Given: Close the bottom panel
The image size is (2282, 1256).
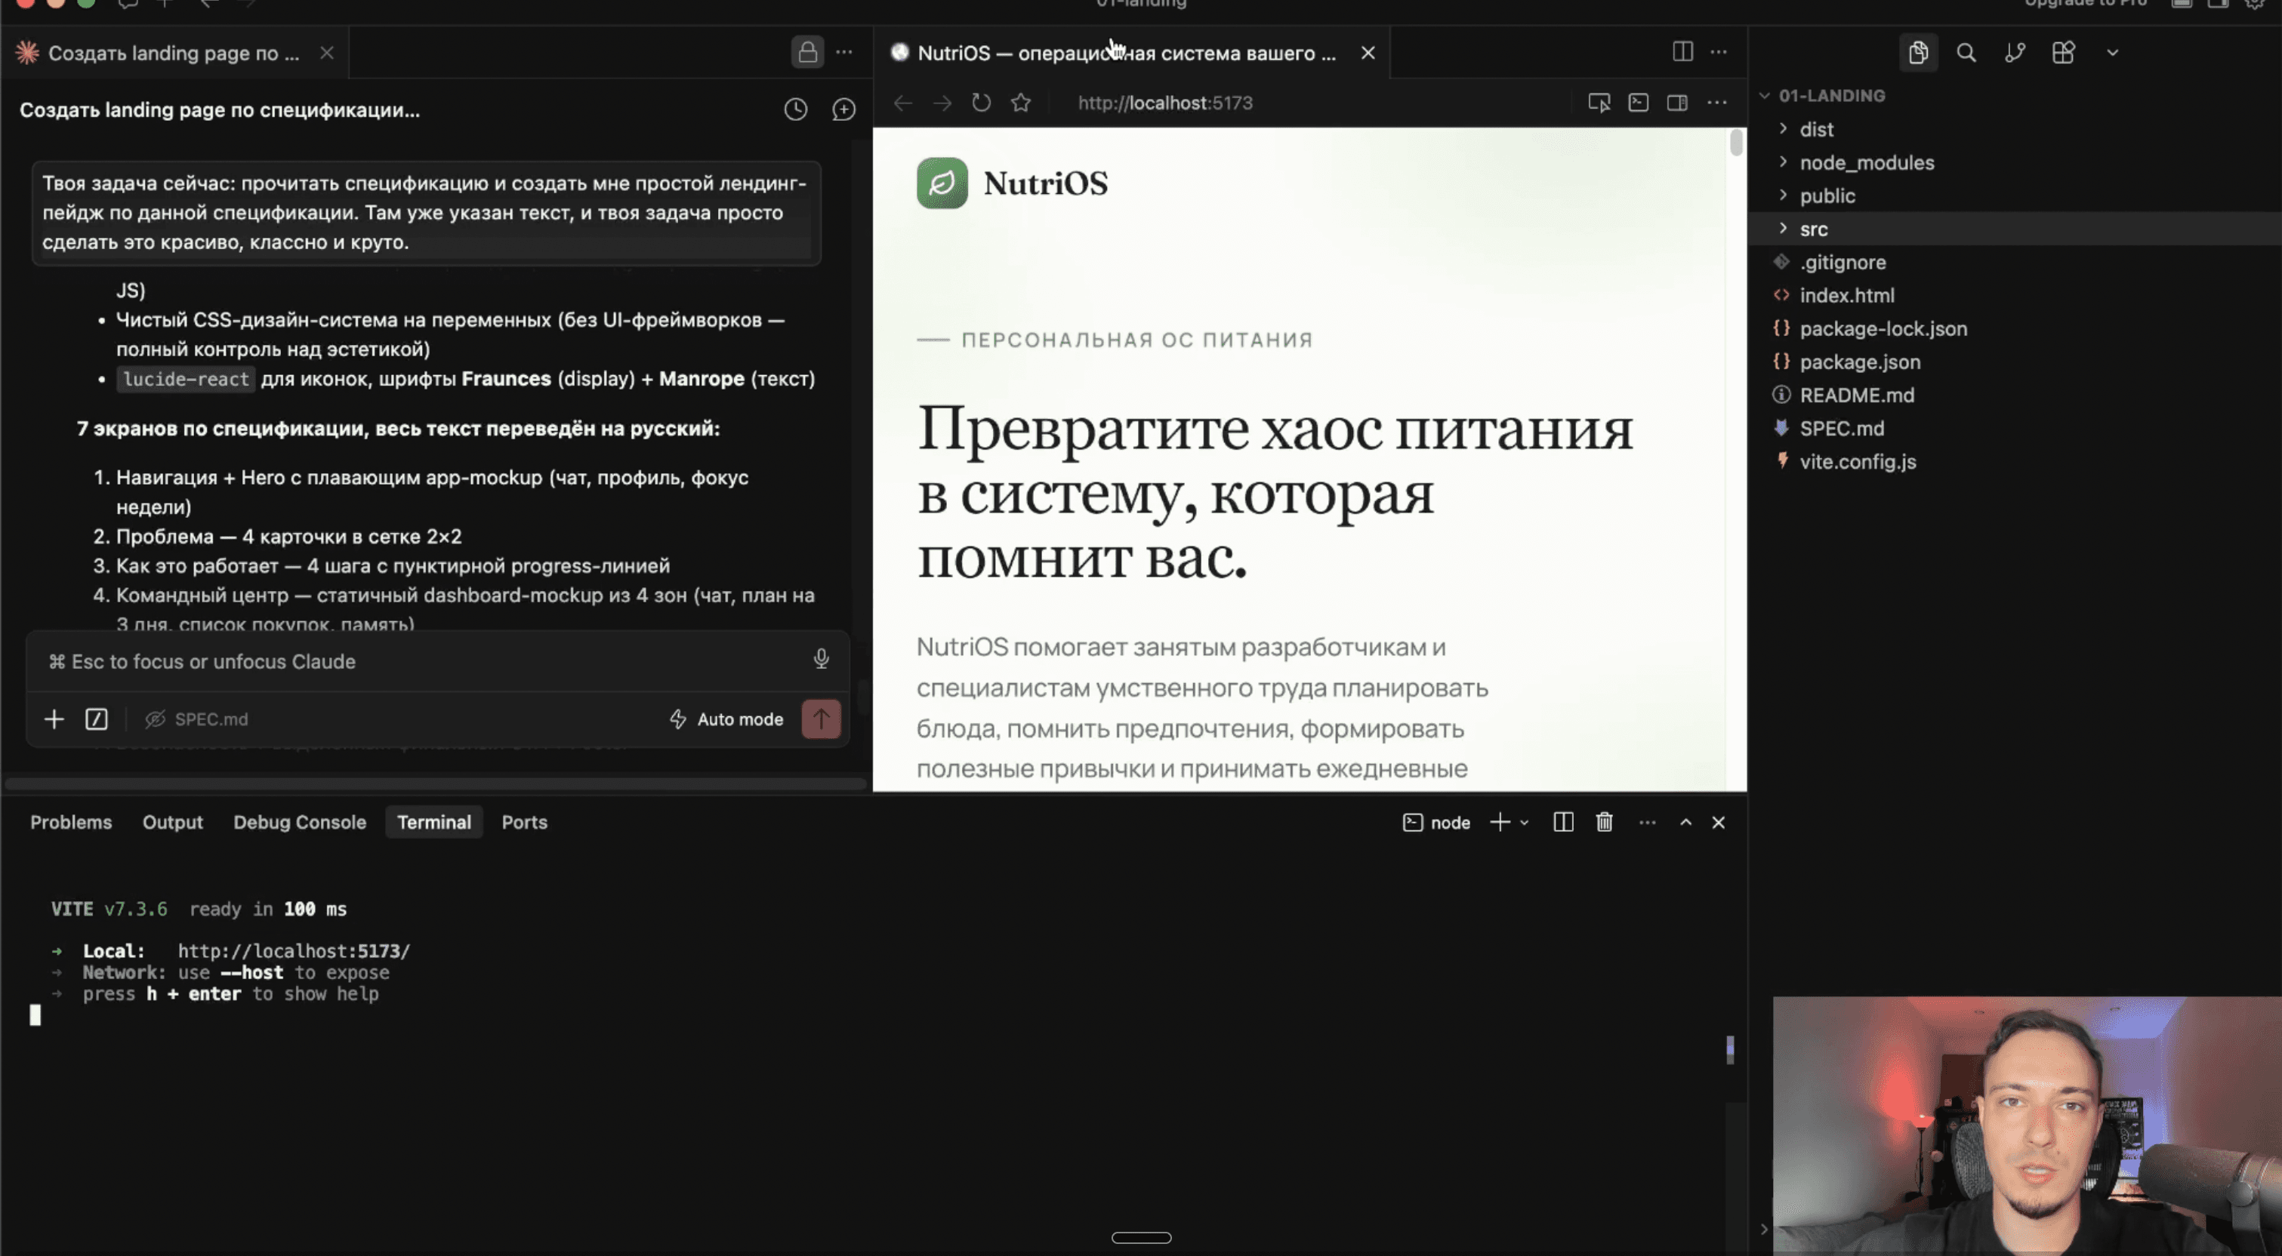Looking at the screenshot, I should 1719,823.
